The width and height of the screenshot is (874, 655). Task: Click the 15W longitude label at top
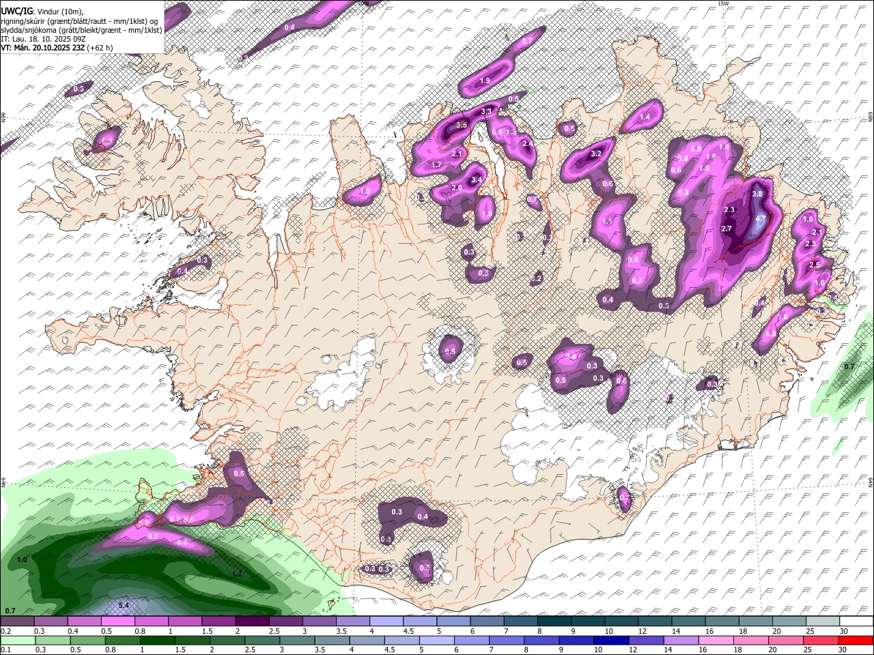tap(724, 3)
